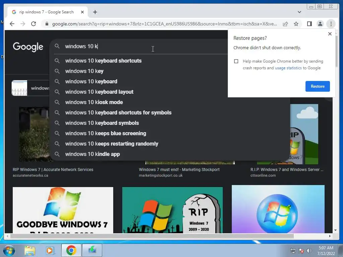Click magnifier icon beside kindle app suggestion
This screenshot has width=343, height=257.
[x=57, y=154]
